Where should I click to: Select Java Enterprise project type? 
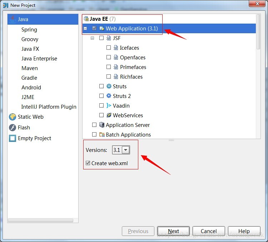39,59
